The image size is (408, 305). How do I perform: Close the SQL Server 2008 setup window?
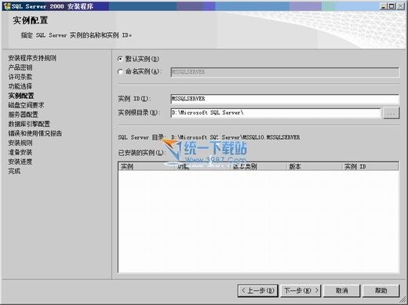point(400,6)
